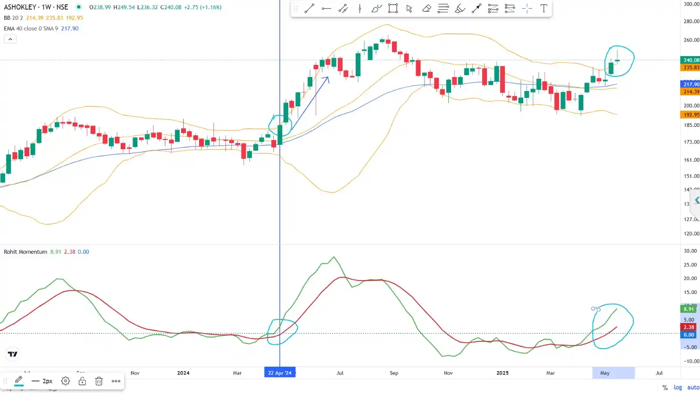Select the rectangle shape tool
700x396 pixels.
click(393, 8)
